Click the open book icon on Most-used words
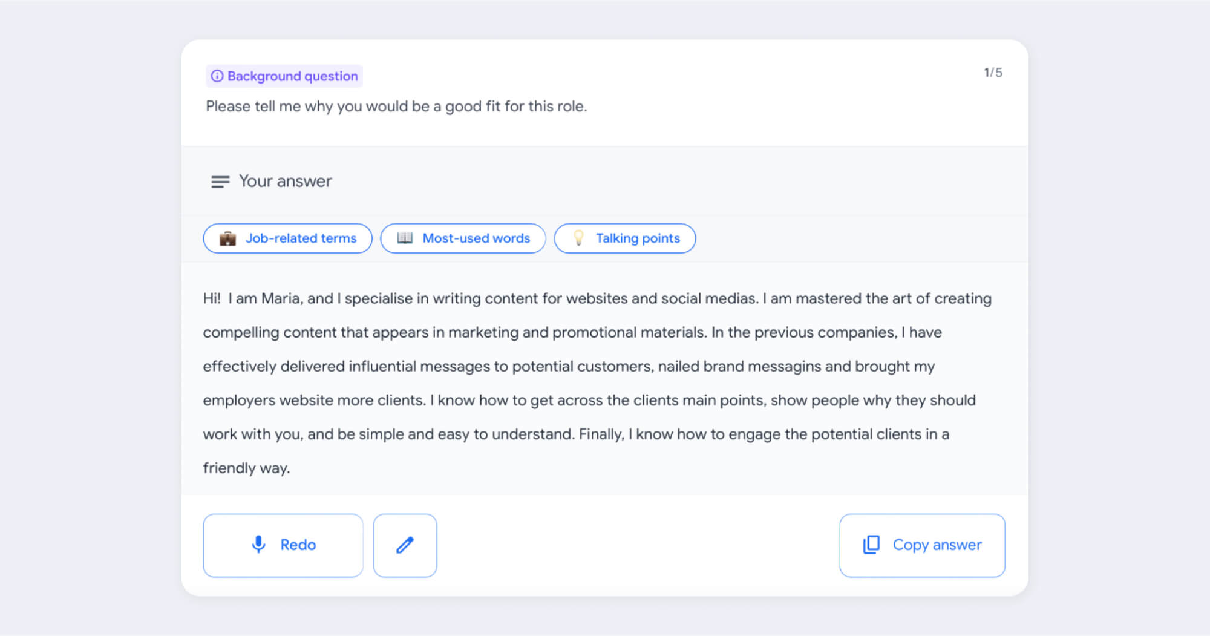Viewport: 1210px width, 636px height. [x=405, y=238]
